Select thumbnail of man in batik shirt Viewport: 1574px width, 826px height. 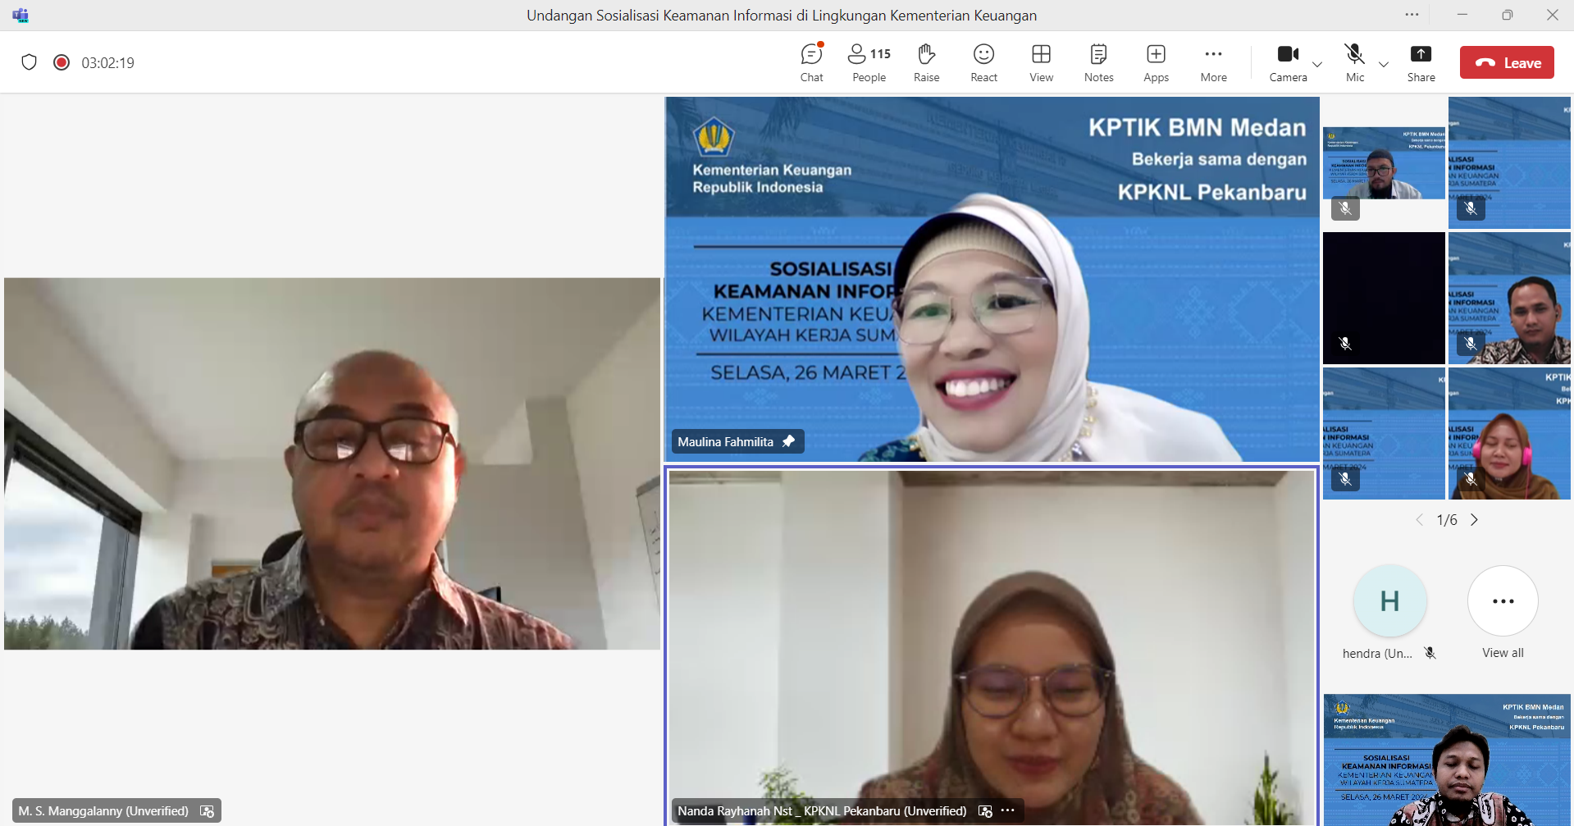pyautogui.click(x=1509, y=298)
